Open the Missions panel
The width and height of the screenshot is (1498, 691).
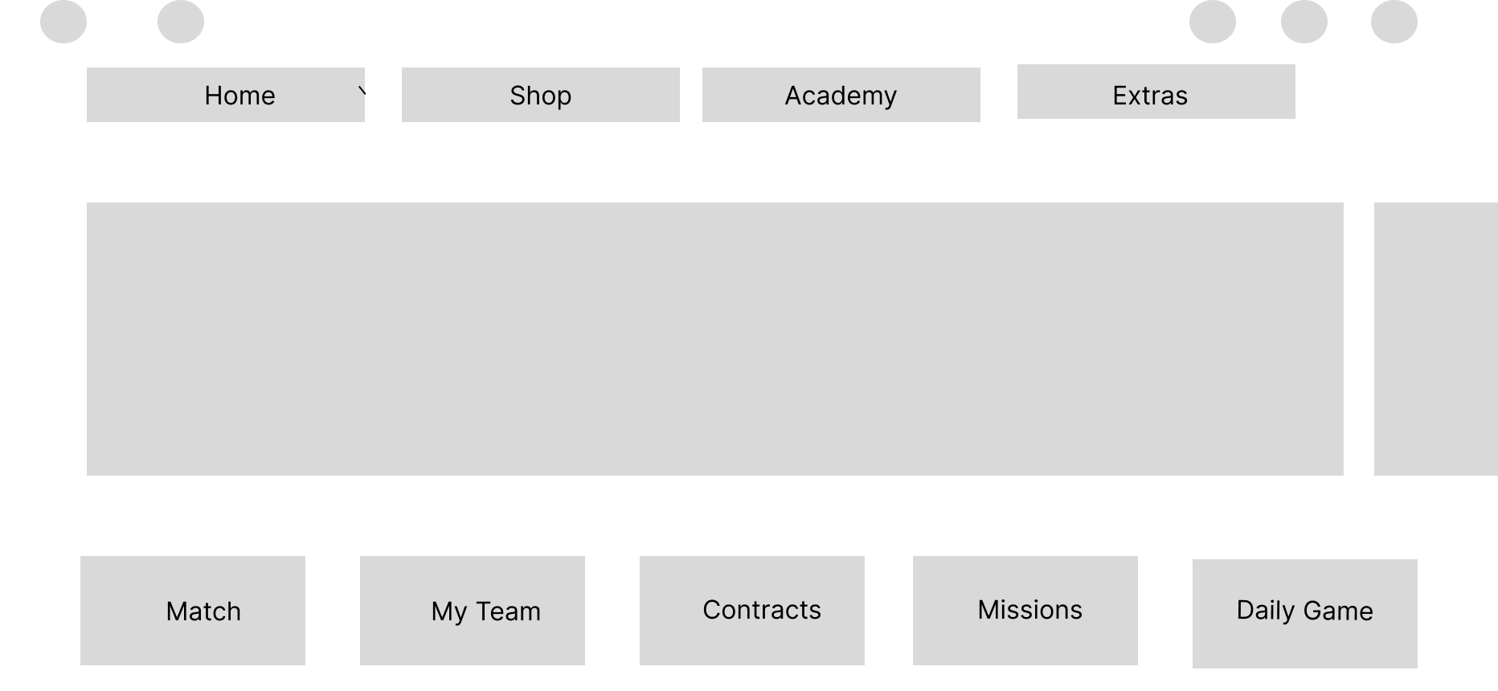click(x=1025, y=610)
